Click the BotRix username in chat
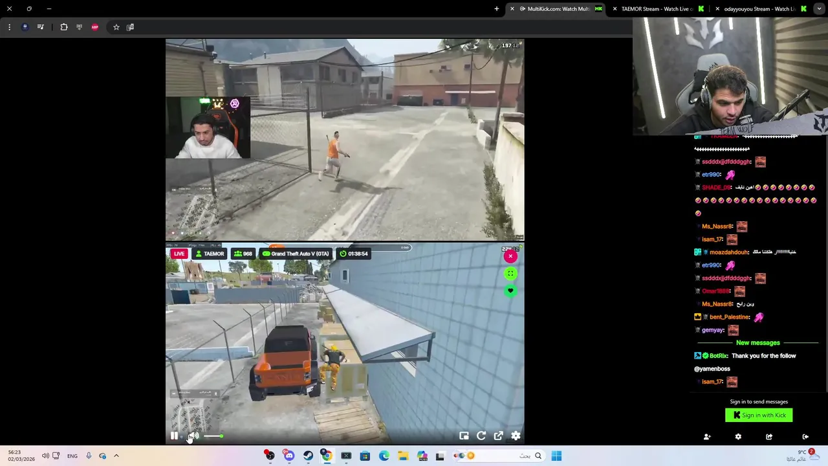 point(718,356)
